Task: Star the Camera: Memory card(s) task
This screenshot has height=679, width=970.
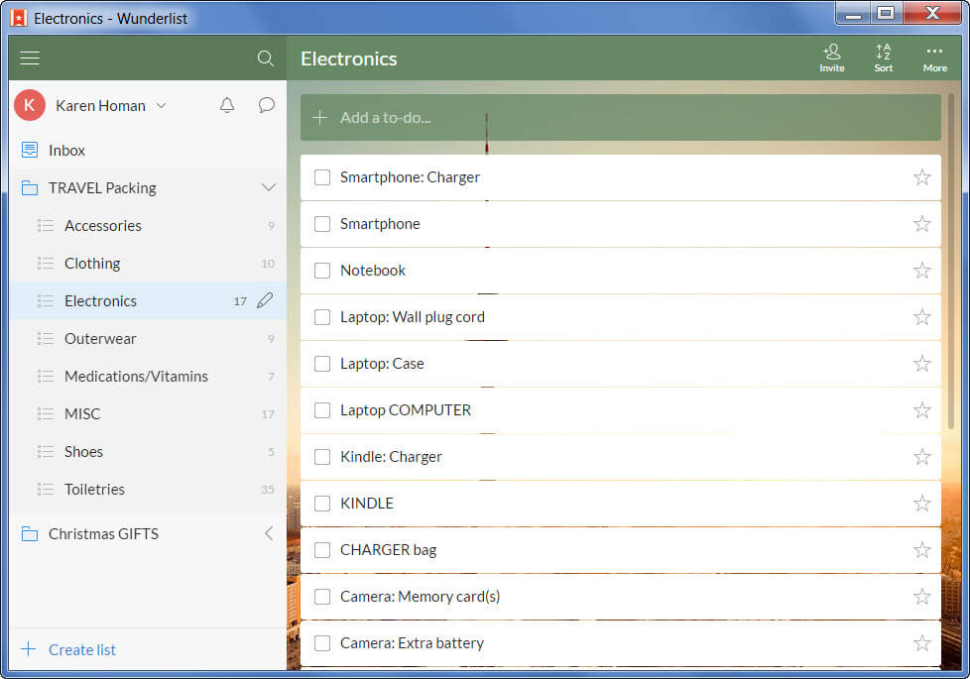Action: click(921, 597)
